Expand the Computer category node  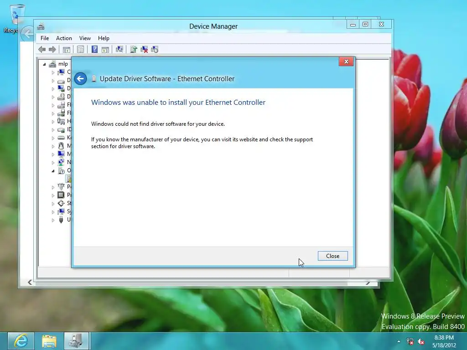coord(53,72)
